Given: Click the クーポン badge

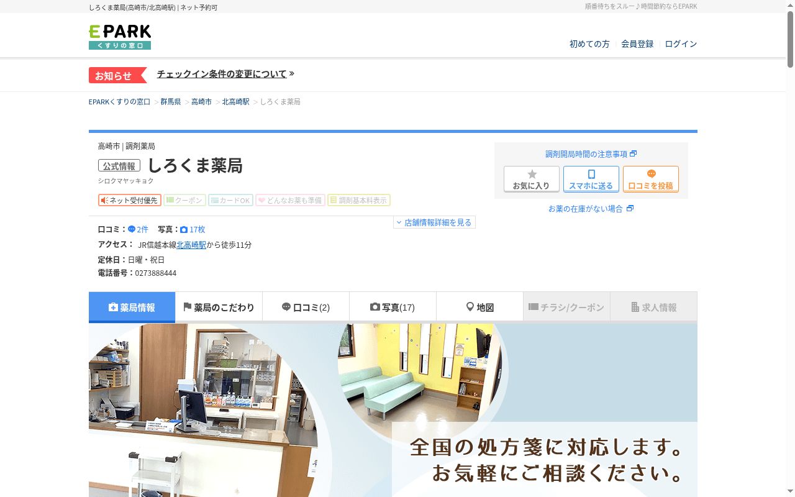Looking at the screenshot, I should (184, 200).
